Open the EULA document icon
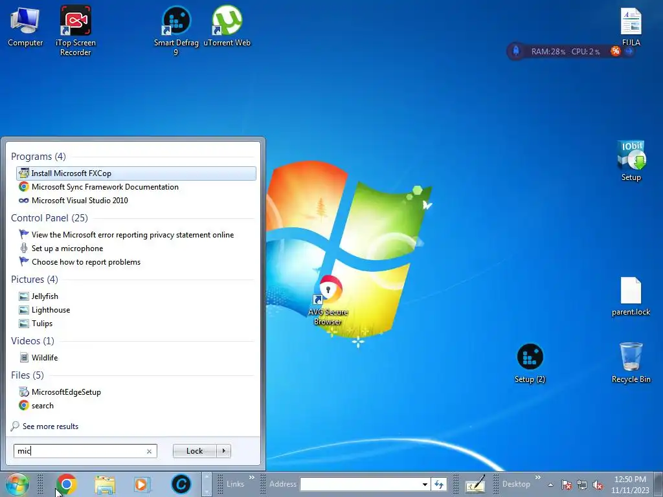663x497 pixels. [631, 26]
